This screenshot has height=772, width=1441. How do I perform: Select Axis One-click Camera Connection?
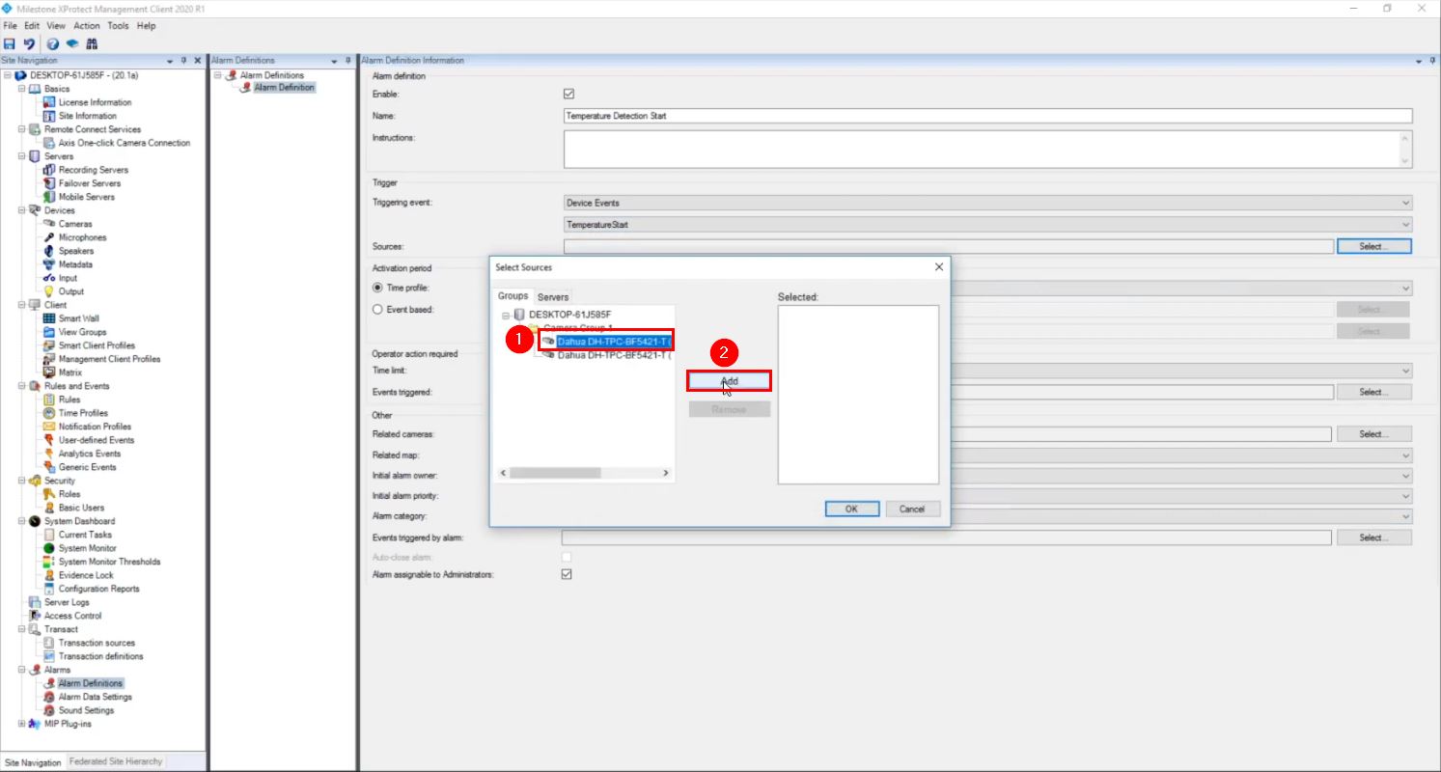(x=125, y=143)
